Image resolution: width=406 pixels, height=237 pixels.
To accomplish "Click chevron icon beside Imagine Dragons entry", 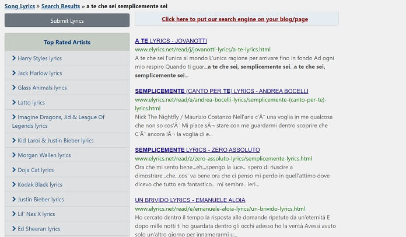I will pos(14,117).
